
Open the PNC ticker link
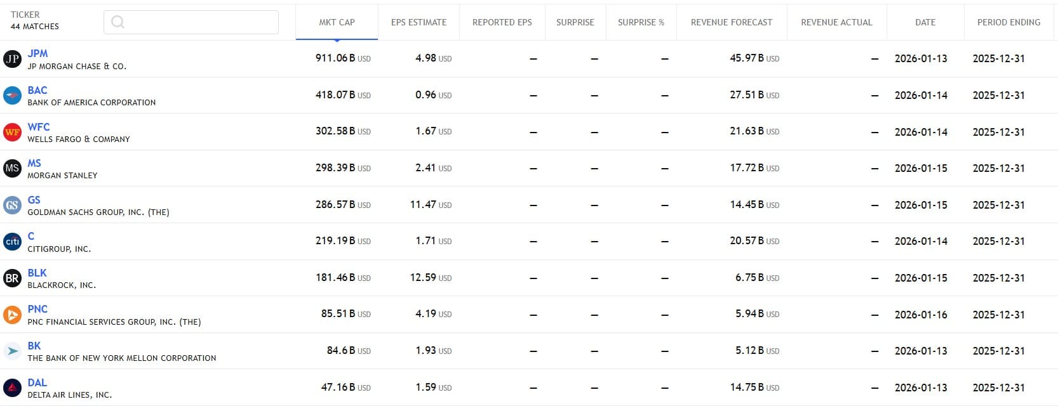[x=37, y=309]
